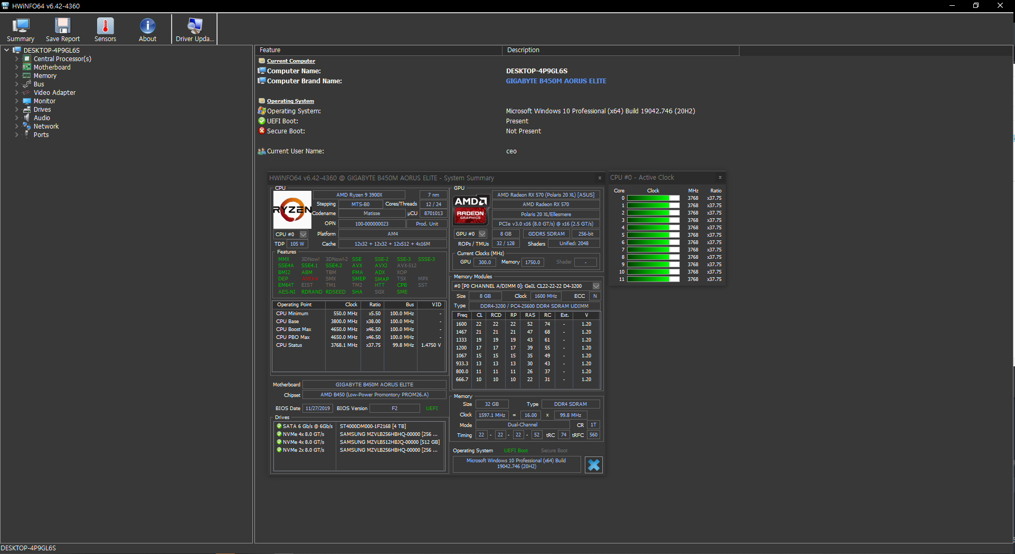Click the BIOS Date 11/27/2019 field
The image size is (1015, 554).
point(318,408)
